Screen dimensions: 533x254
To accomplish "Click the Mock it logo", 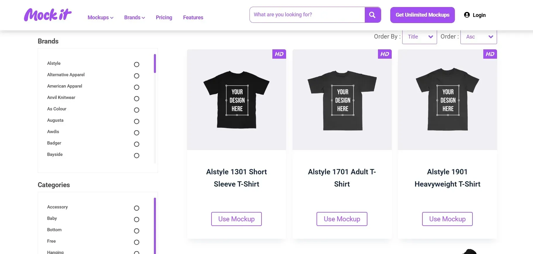I will click(48, 15).
